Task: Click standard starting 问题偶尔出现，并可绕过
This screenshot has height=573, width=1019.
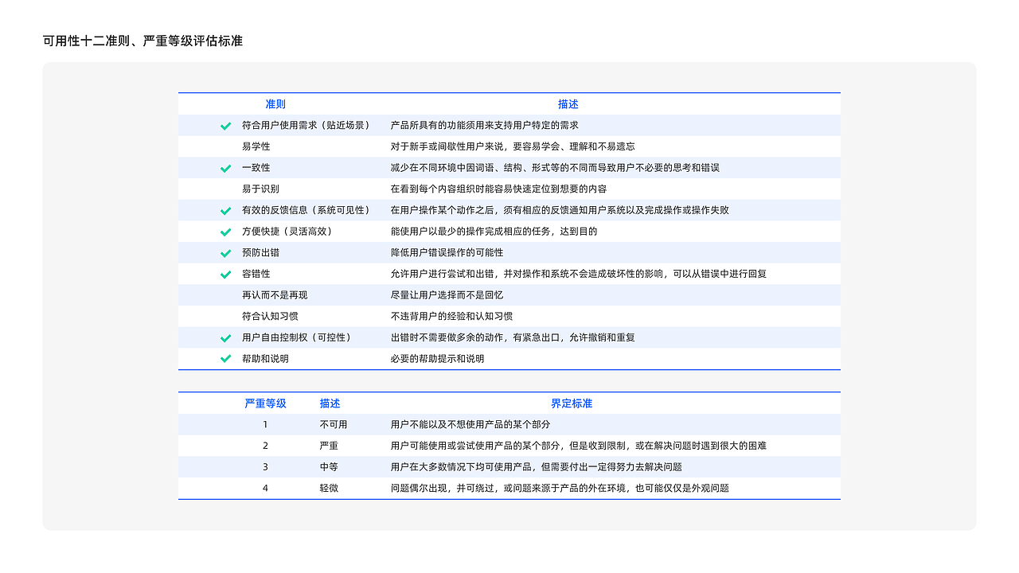Action: tap(560, 488)
